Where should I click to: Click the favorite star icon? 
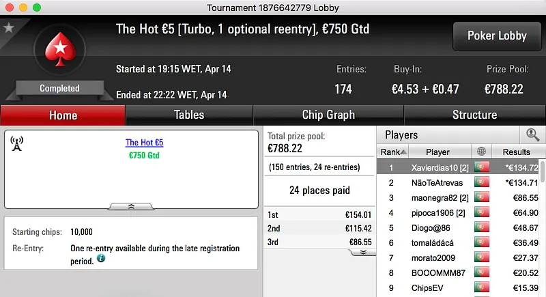tap(9, 28)
